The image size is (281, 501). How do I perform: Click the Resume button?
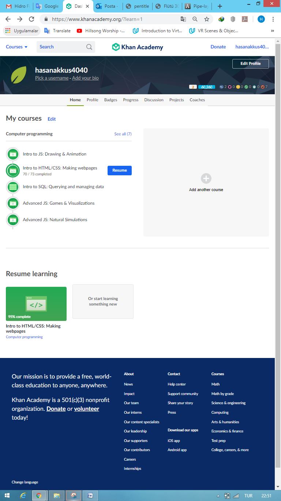[x=120, y=171]
